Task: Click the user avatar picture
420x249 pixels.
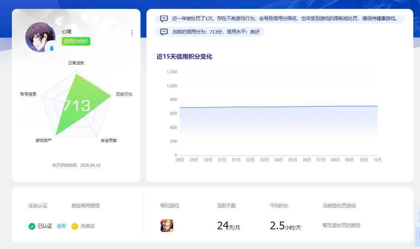Action: point(40,37)
